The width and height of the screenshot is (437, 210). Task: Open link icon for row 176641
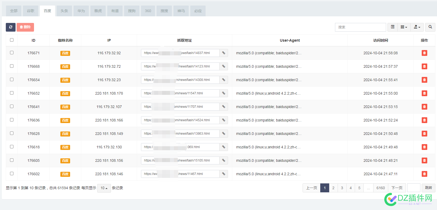click(x=224, y=107)
